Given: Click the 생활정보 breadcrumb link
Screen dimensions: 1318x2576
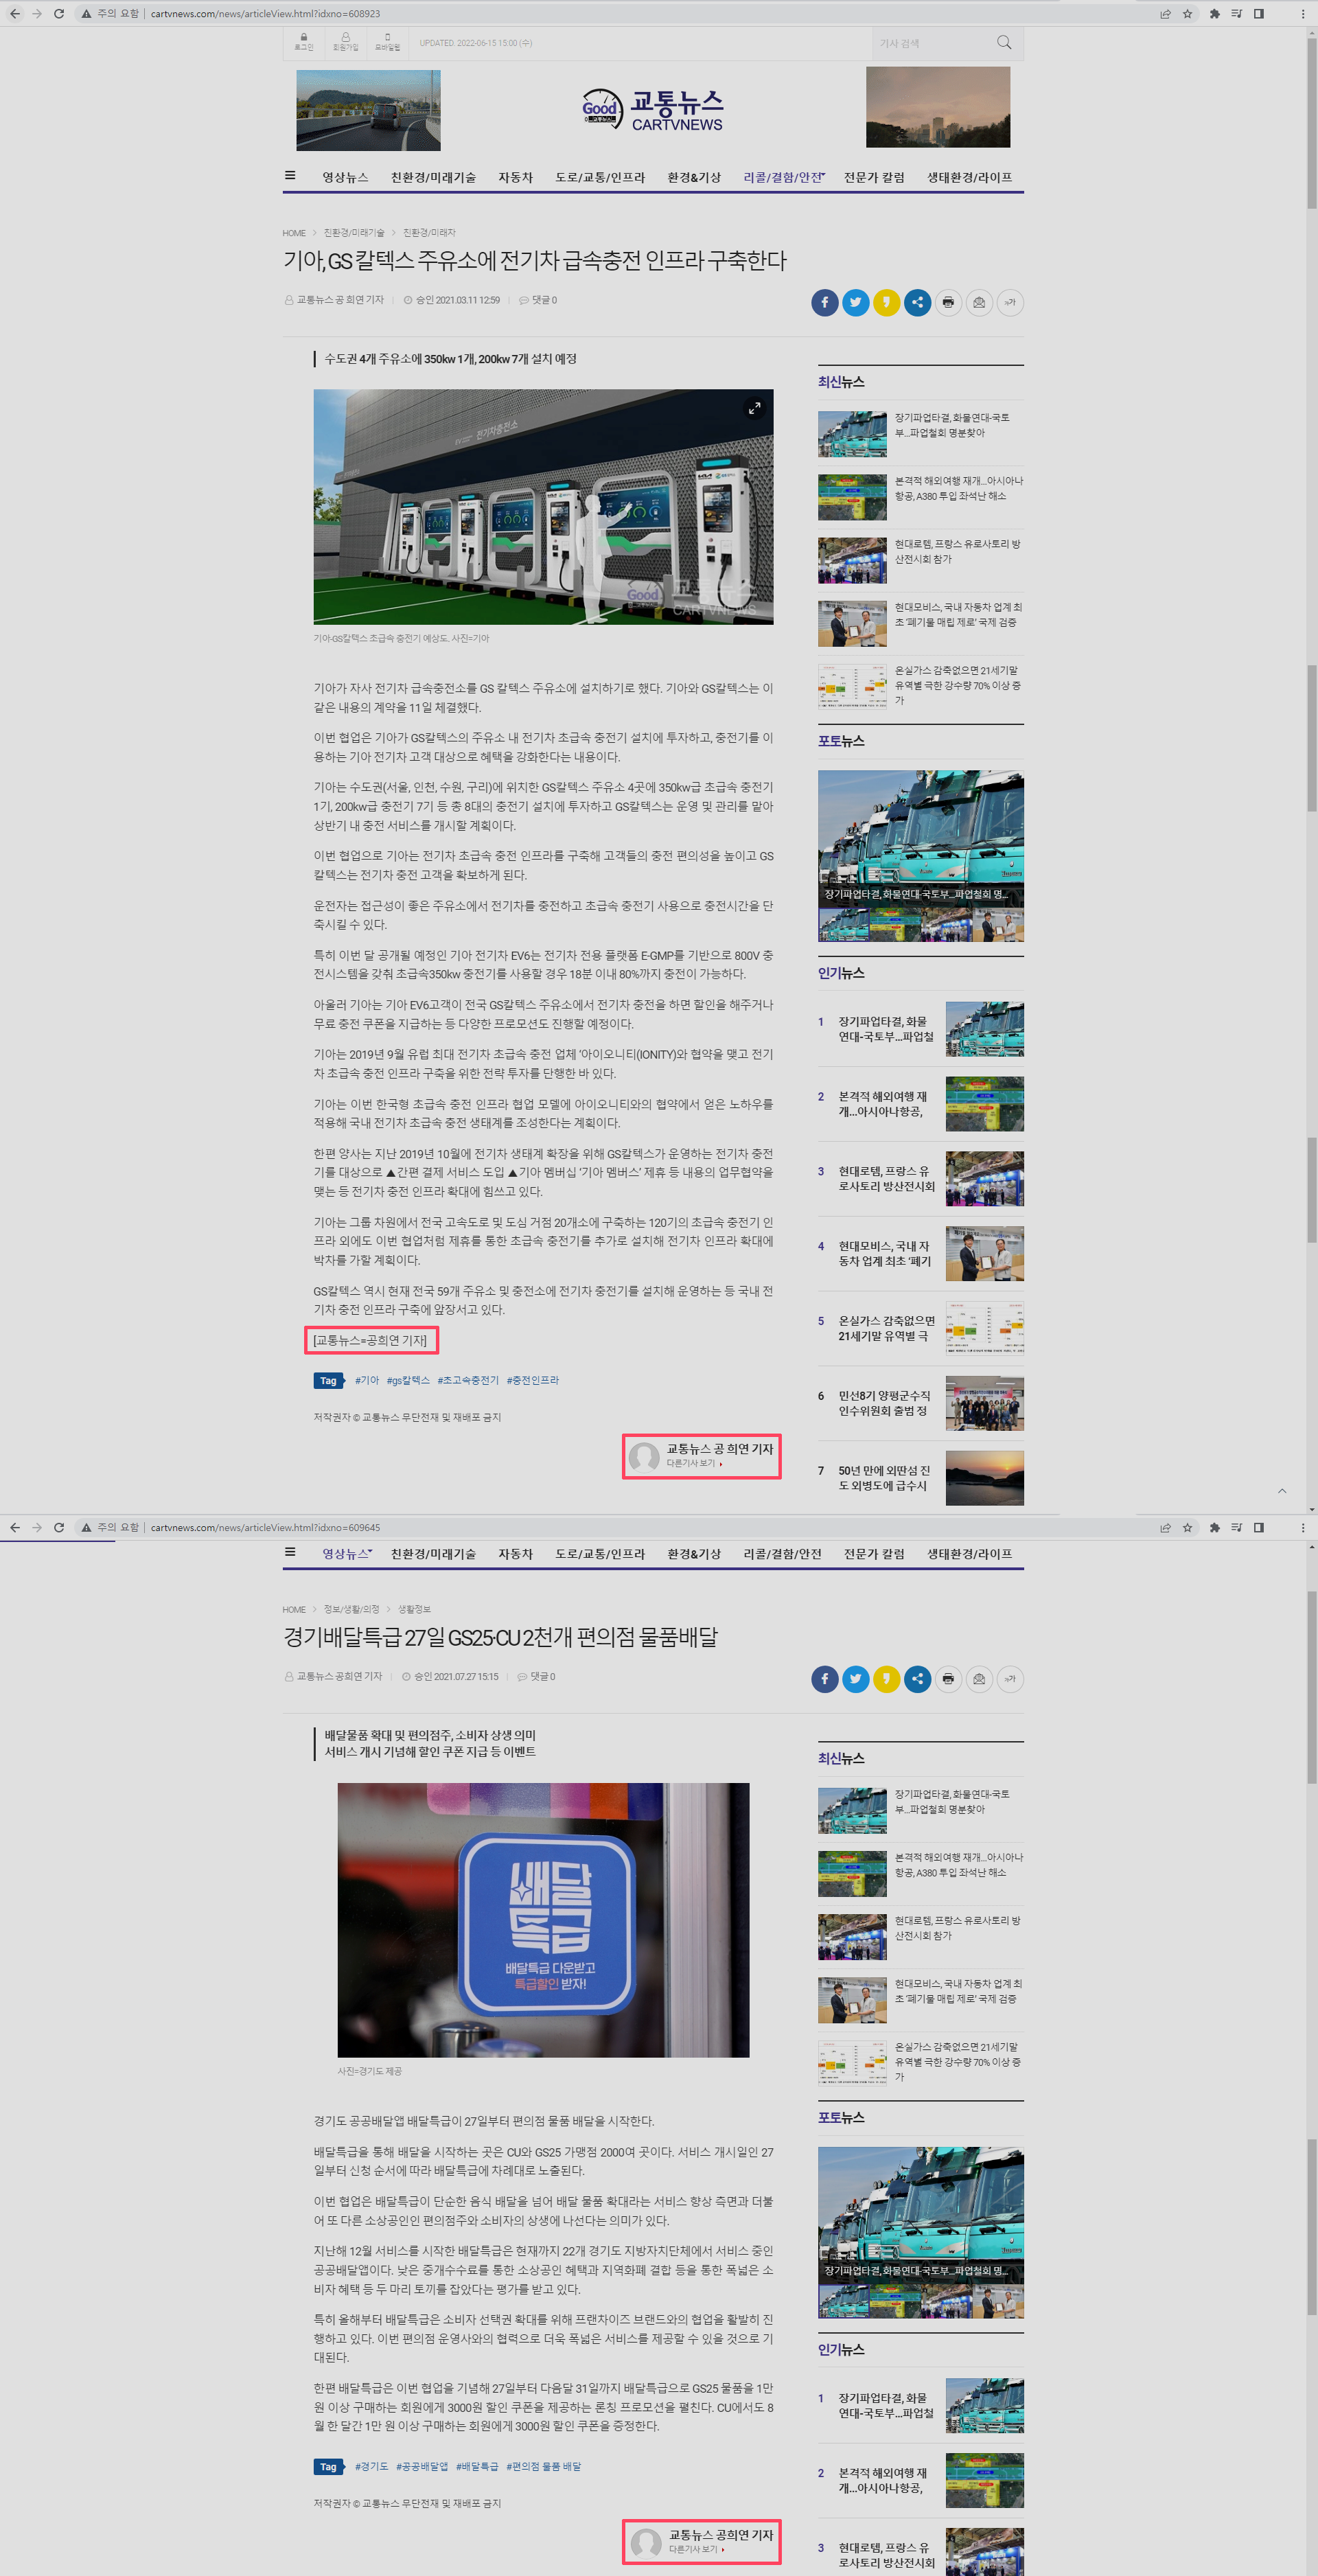Looking at the screenshot, I should tap(414, 1609).
